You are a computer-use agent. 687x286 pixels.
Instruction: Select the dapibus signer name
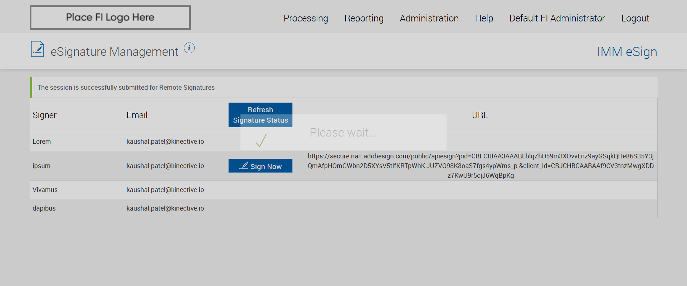point(44,208)
